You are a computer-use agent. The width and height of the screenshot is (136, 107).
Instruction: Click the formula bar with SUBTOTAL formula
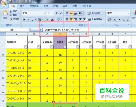tap(89, 30)
